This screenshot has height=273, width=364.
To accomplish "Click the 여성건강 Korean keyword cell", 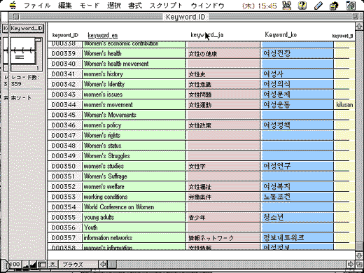I will click(297, 53).
